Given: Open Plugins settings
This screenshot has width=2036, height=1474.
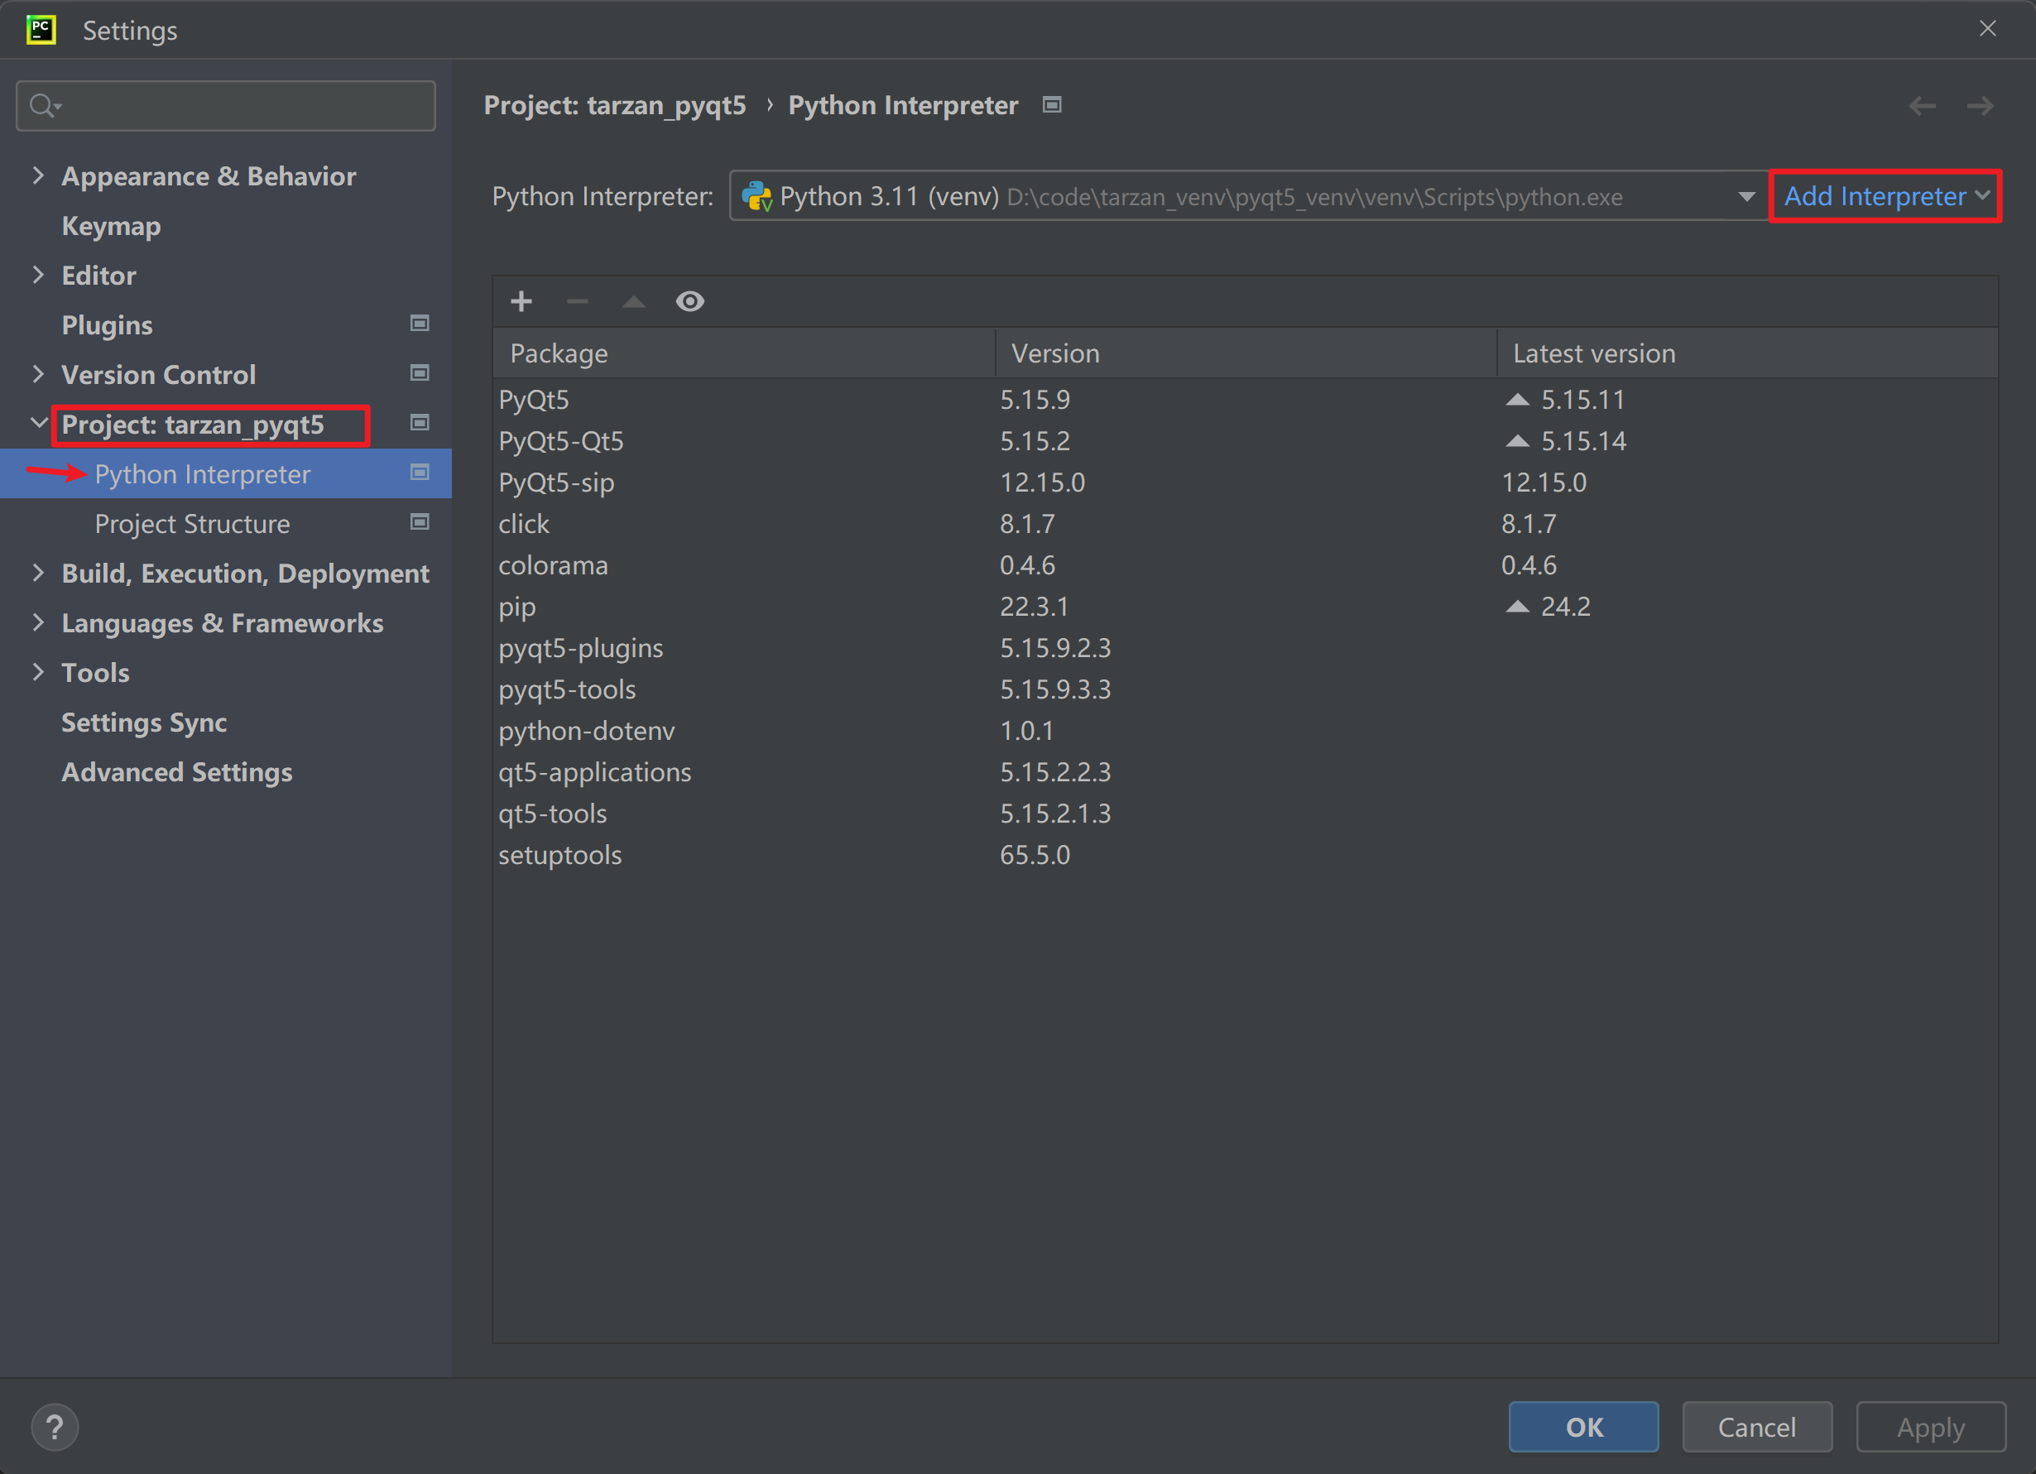Looking at the screenshot, I should click(x=107, y=325).
